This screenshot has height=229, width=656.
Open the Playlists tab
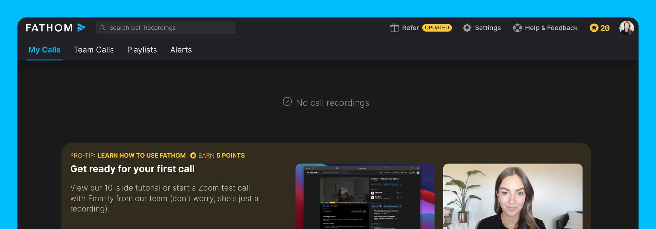(x=142, y=50)
